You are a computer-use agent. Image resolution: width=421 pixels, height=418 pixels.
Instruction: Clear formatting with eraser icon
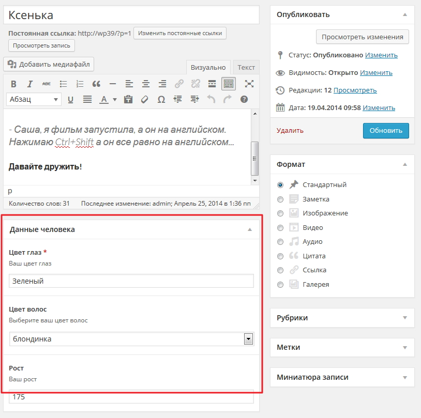[x=144, y=100]
